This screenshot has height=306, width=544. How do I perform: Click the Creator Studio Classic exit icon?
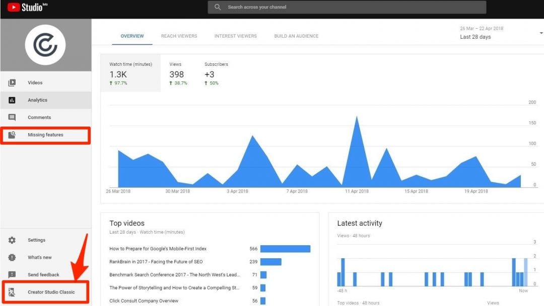(12, 292)
